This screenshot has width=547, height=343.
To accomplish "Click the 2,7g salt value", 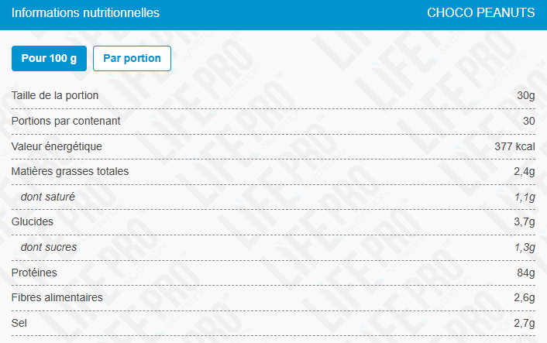I will click(524, 323).
